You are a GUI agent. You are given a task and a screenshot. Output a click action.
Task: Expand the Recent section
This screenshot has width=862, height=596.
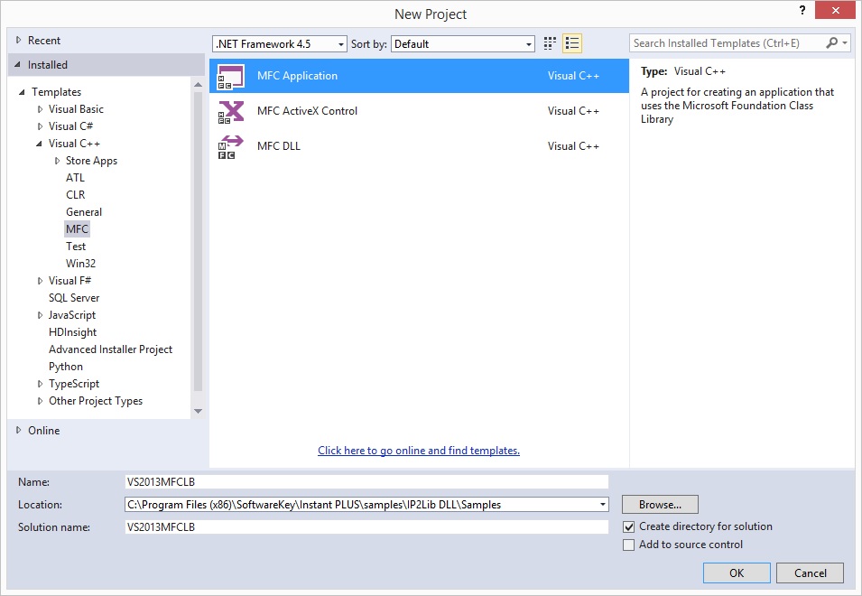pos(19,40)
